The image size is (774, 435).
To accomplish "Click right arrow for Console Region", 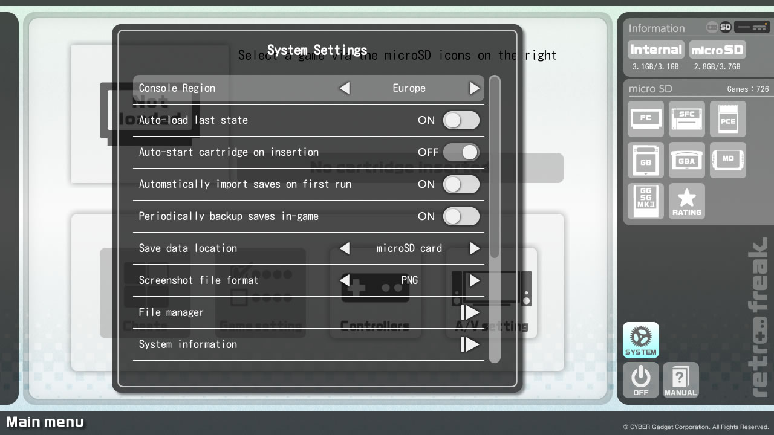I will (475, 88).
